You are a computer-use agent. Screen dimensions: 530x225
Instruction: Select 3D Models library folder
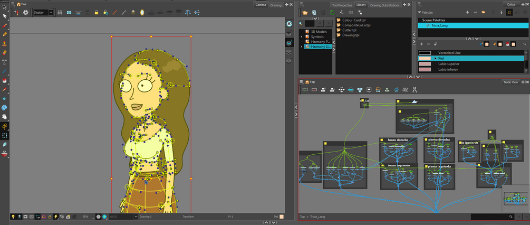319,32
